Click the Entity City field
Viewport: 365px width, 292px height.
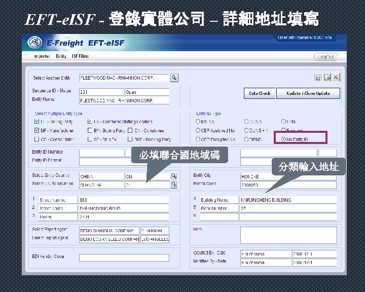(288, 176)
